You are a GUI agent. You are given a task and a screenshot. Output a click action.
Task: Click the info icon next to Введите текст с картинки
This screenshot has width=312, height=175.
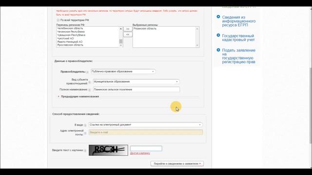click(x=85, y=151)
